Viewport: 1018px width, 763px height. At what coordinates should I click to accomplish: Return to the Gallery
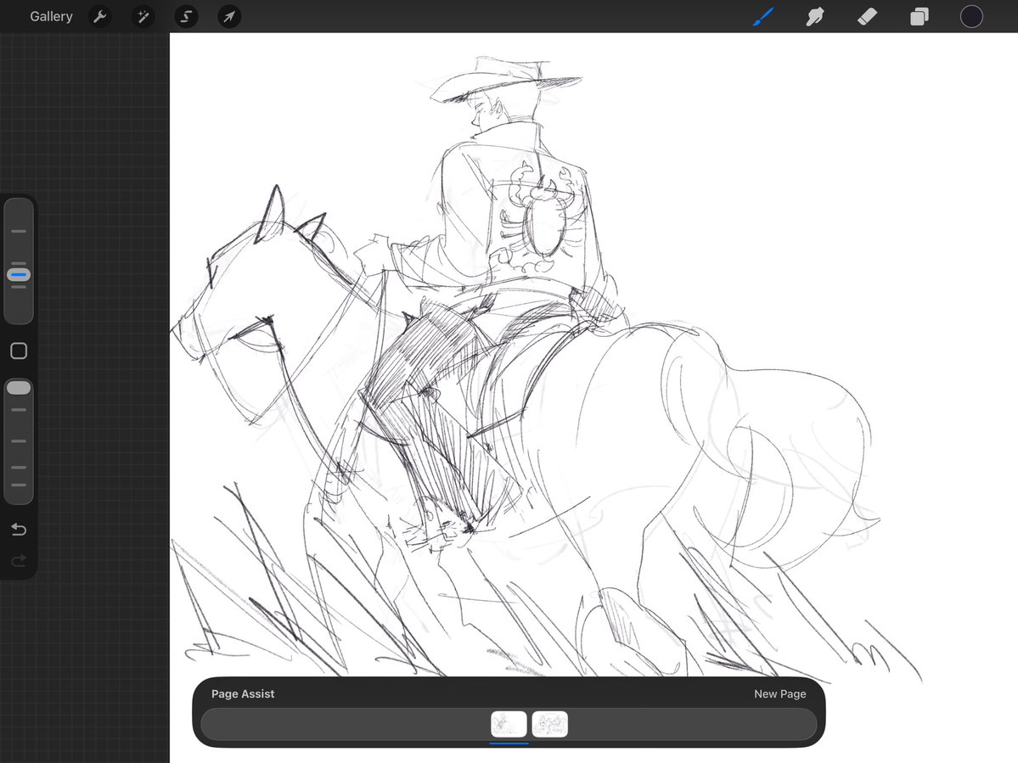[51, 16]
